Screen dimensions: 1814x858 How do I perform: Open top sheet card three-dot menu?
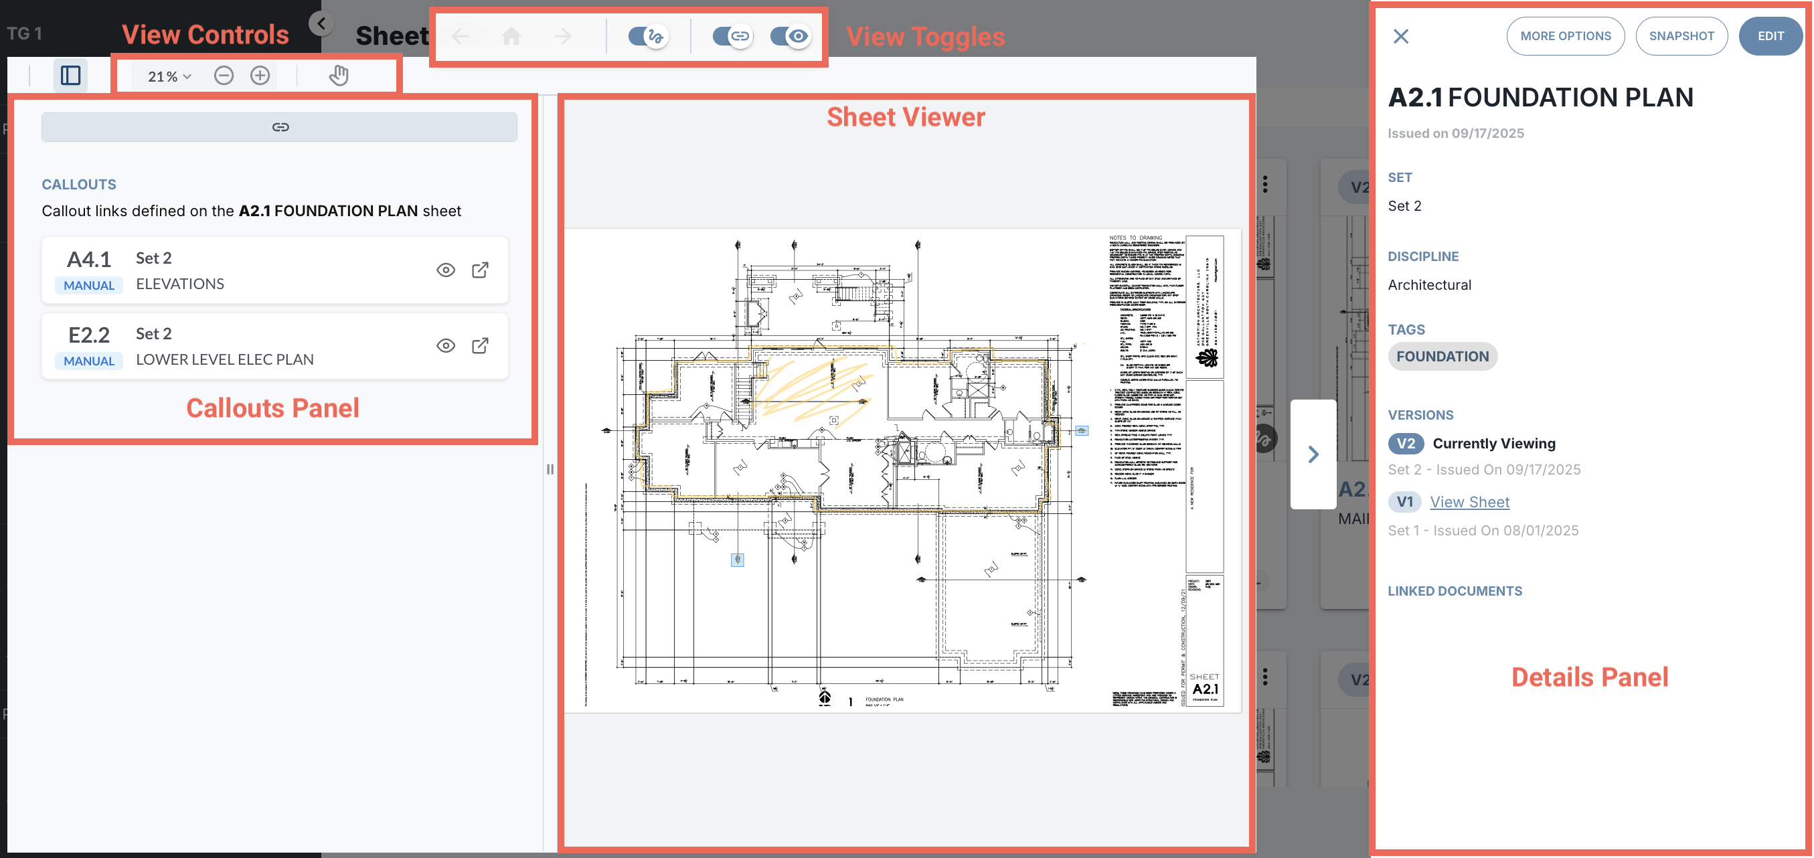(x=1265, y=185)
